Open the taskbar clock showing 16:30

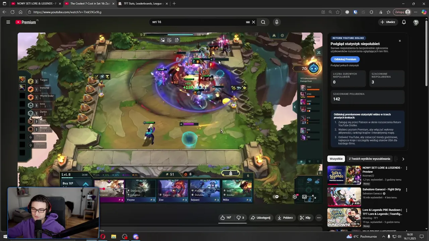(x=409, y=237)
